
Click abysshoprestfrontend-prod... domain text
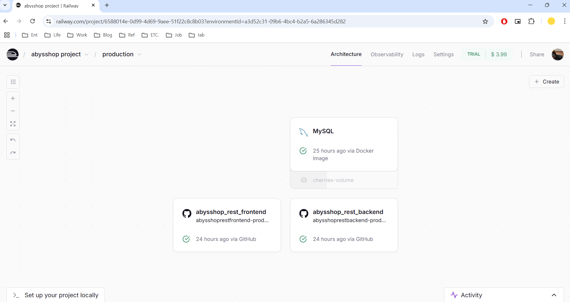(x=232, y=220)
